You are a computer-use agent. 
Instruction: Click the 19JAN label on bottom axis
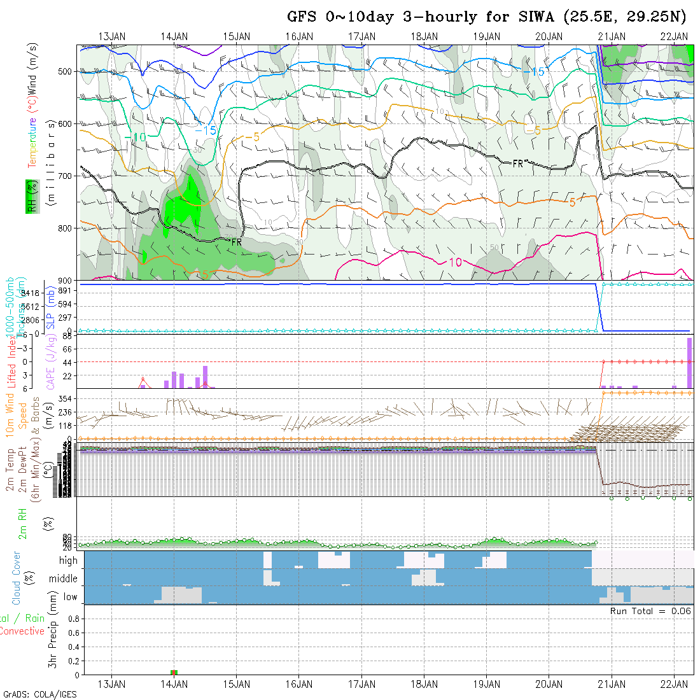click(486, 684)
